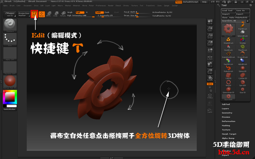Select the AlphaBrush tool
This screenshot has height=159, width=255.
tap(243, 62)
